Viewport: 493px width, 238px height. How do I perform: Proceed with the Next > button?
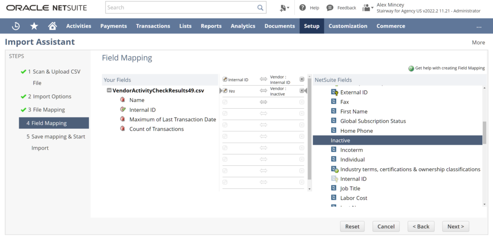pyautogui.click(x=455, y=226)
